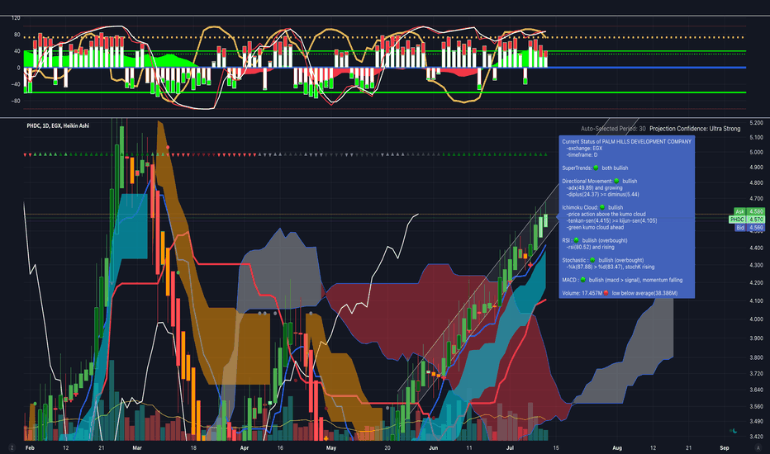The image size is (770, 454).
Task: Click the Apr label on time axis
Action: (245, 447)
